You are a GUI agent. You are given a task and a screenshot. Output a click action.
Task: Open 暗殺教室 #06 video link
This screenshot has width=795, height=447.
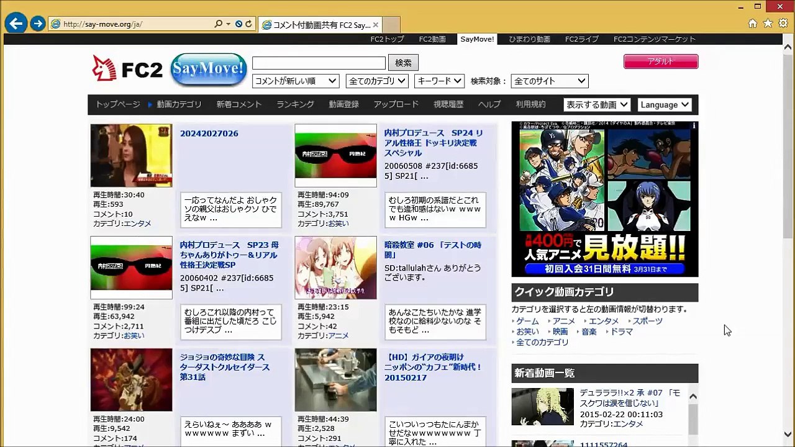tap(433, 250)
